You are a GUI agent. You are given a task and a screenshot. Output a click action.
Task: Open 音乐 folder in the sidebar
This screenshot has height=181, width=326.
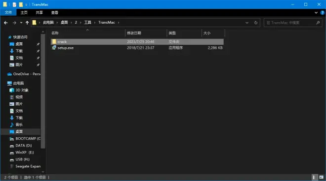tap(19, 124)
